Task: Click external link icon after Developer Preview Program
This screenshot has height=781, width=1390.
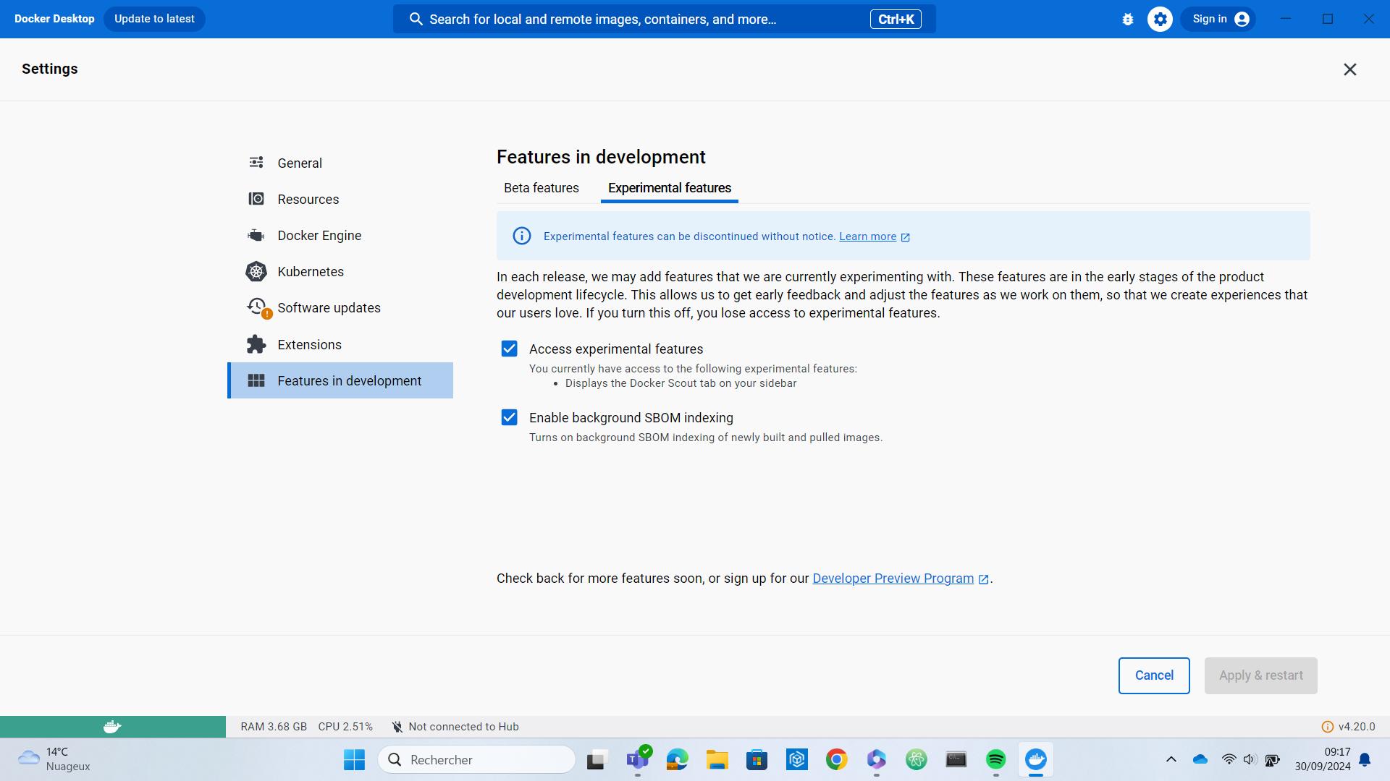Action: [x=983, y=579]
